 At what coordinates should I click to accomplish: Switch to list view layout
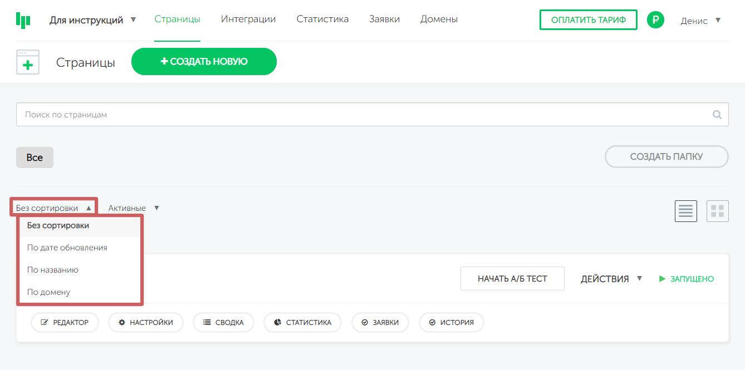(x=685, y=211)
